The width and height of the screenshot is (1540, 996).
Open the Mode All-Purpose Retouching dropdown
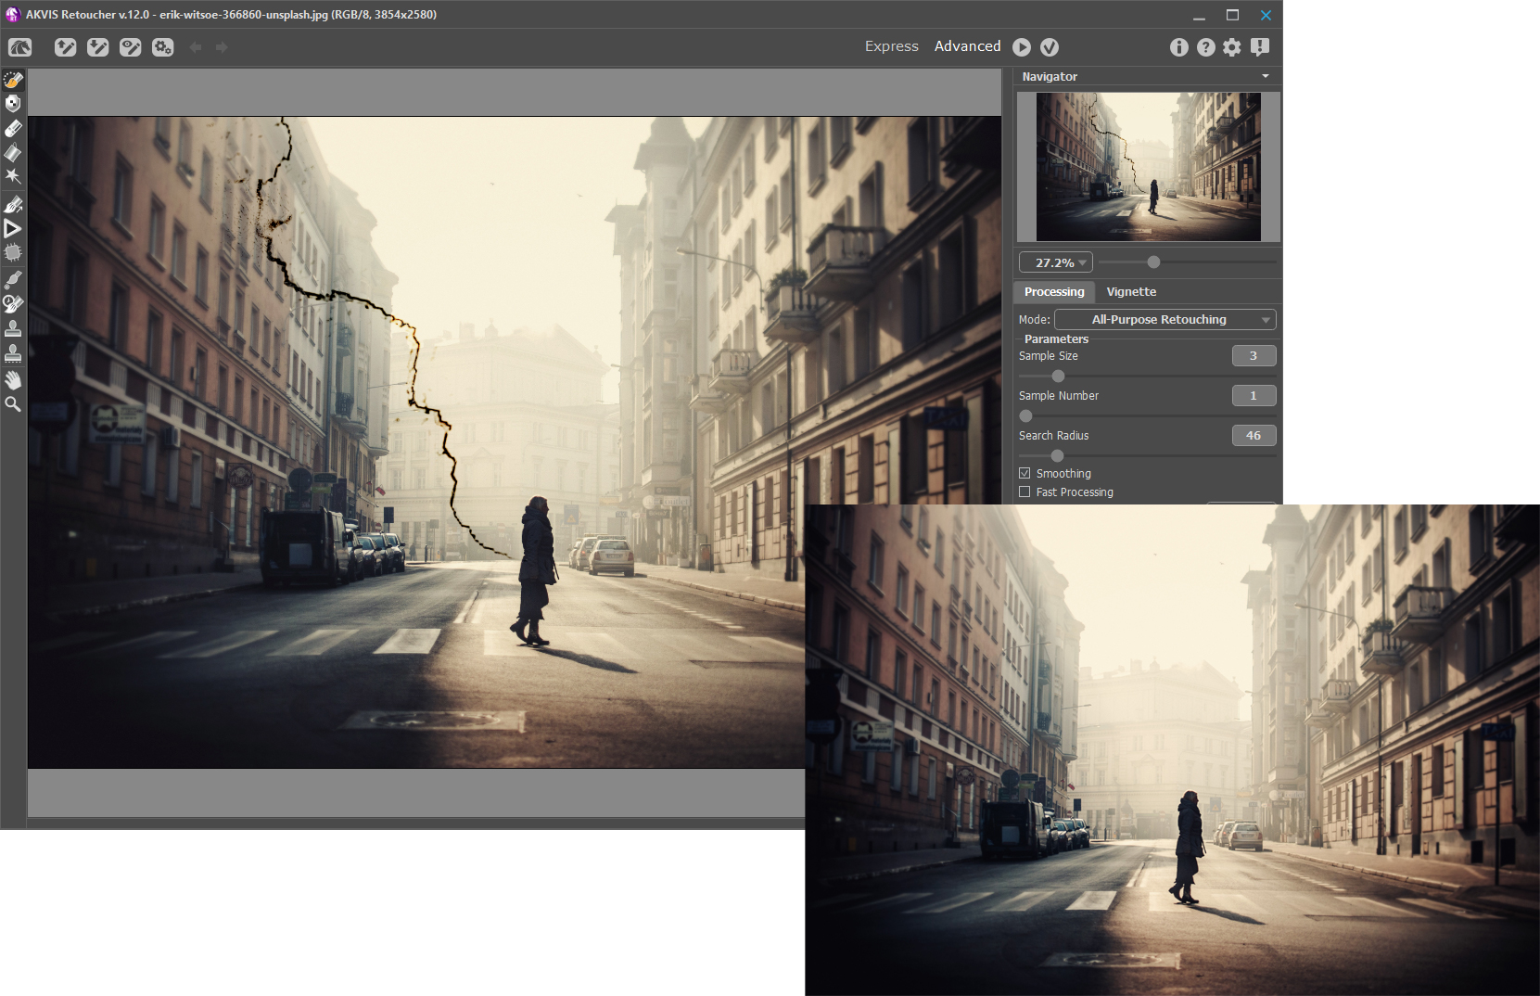[x=1165, y=320]
